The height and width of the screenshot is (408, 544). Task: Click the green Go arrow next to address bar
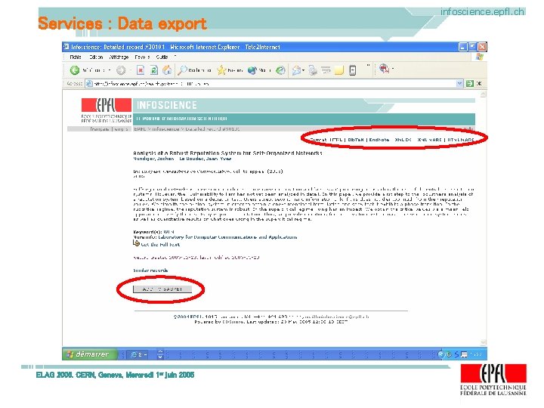pyautogui.click(x=470, y=83)
